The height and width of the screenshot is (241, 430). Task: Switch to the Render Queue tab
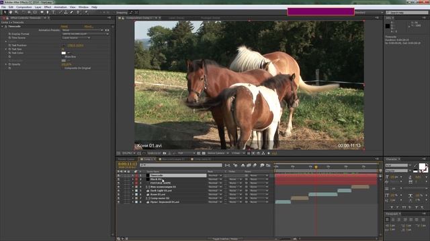click(x=126, y=159)
